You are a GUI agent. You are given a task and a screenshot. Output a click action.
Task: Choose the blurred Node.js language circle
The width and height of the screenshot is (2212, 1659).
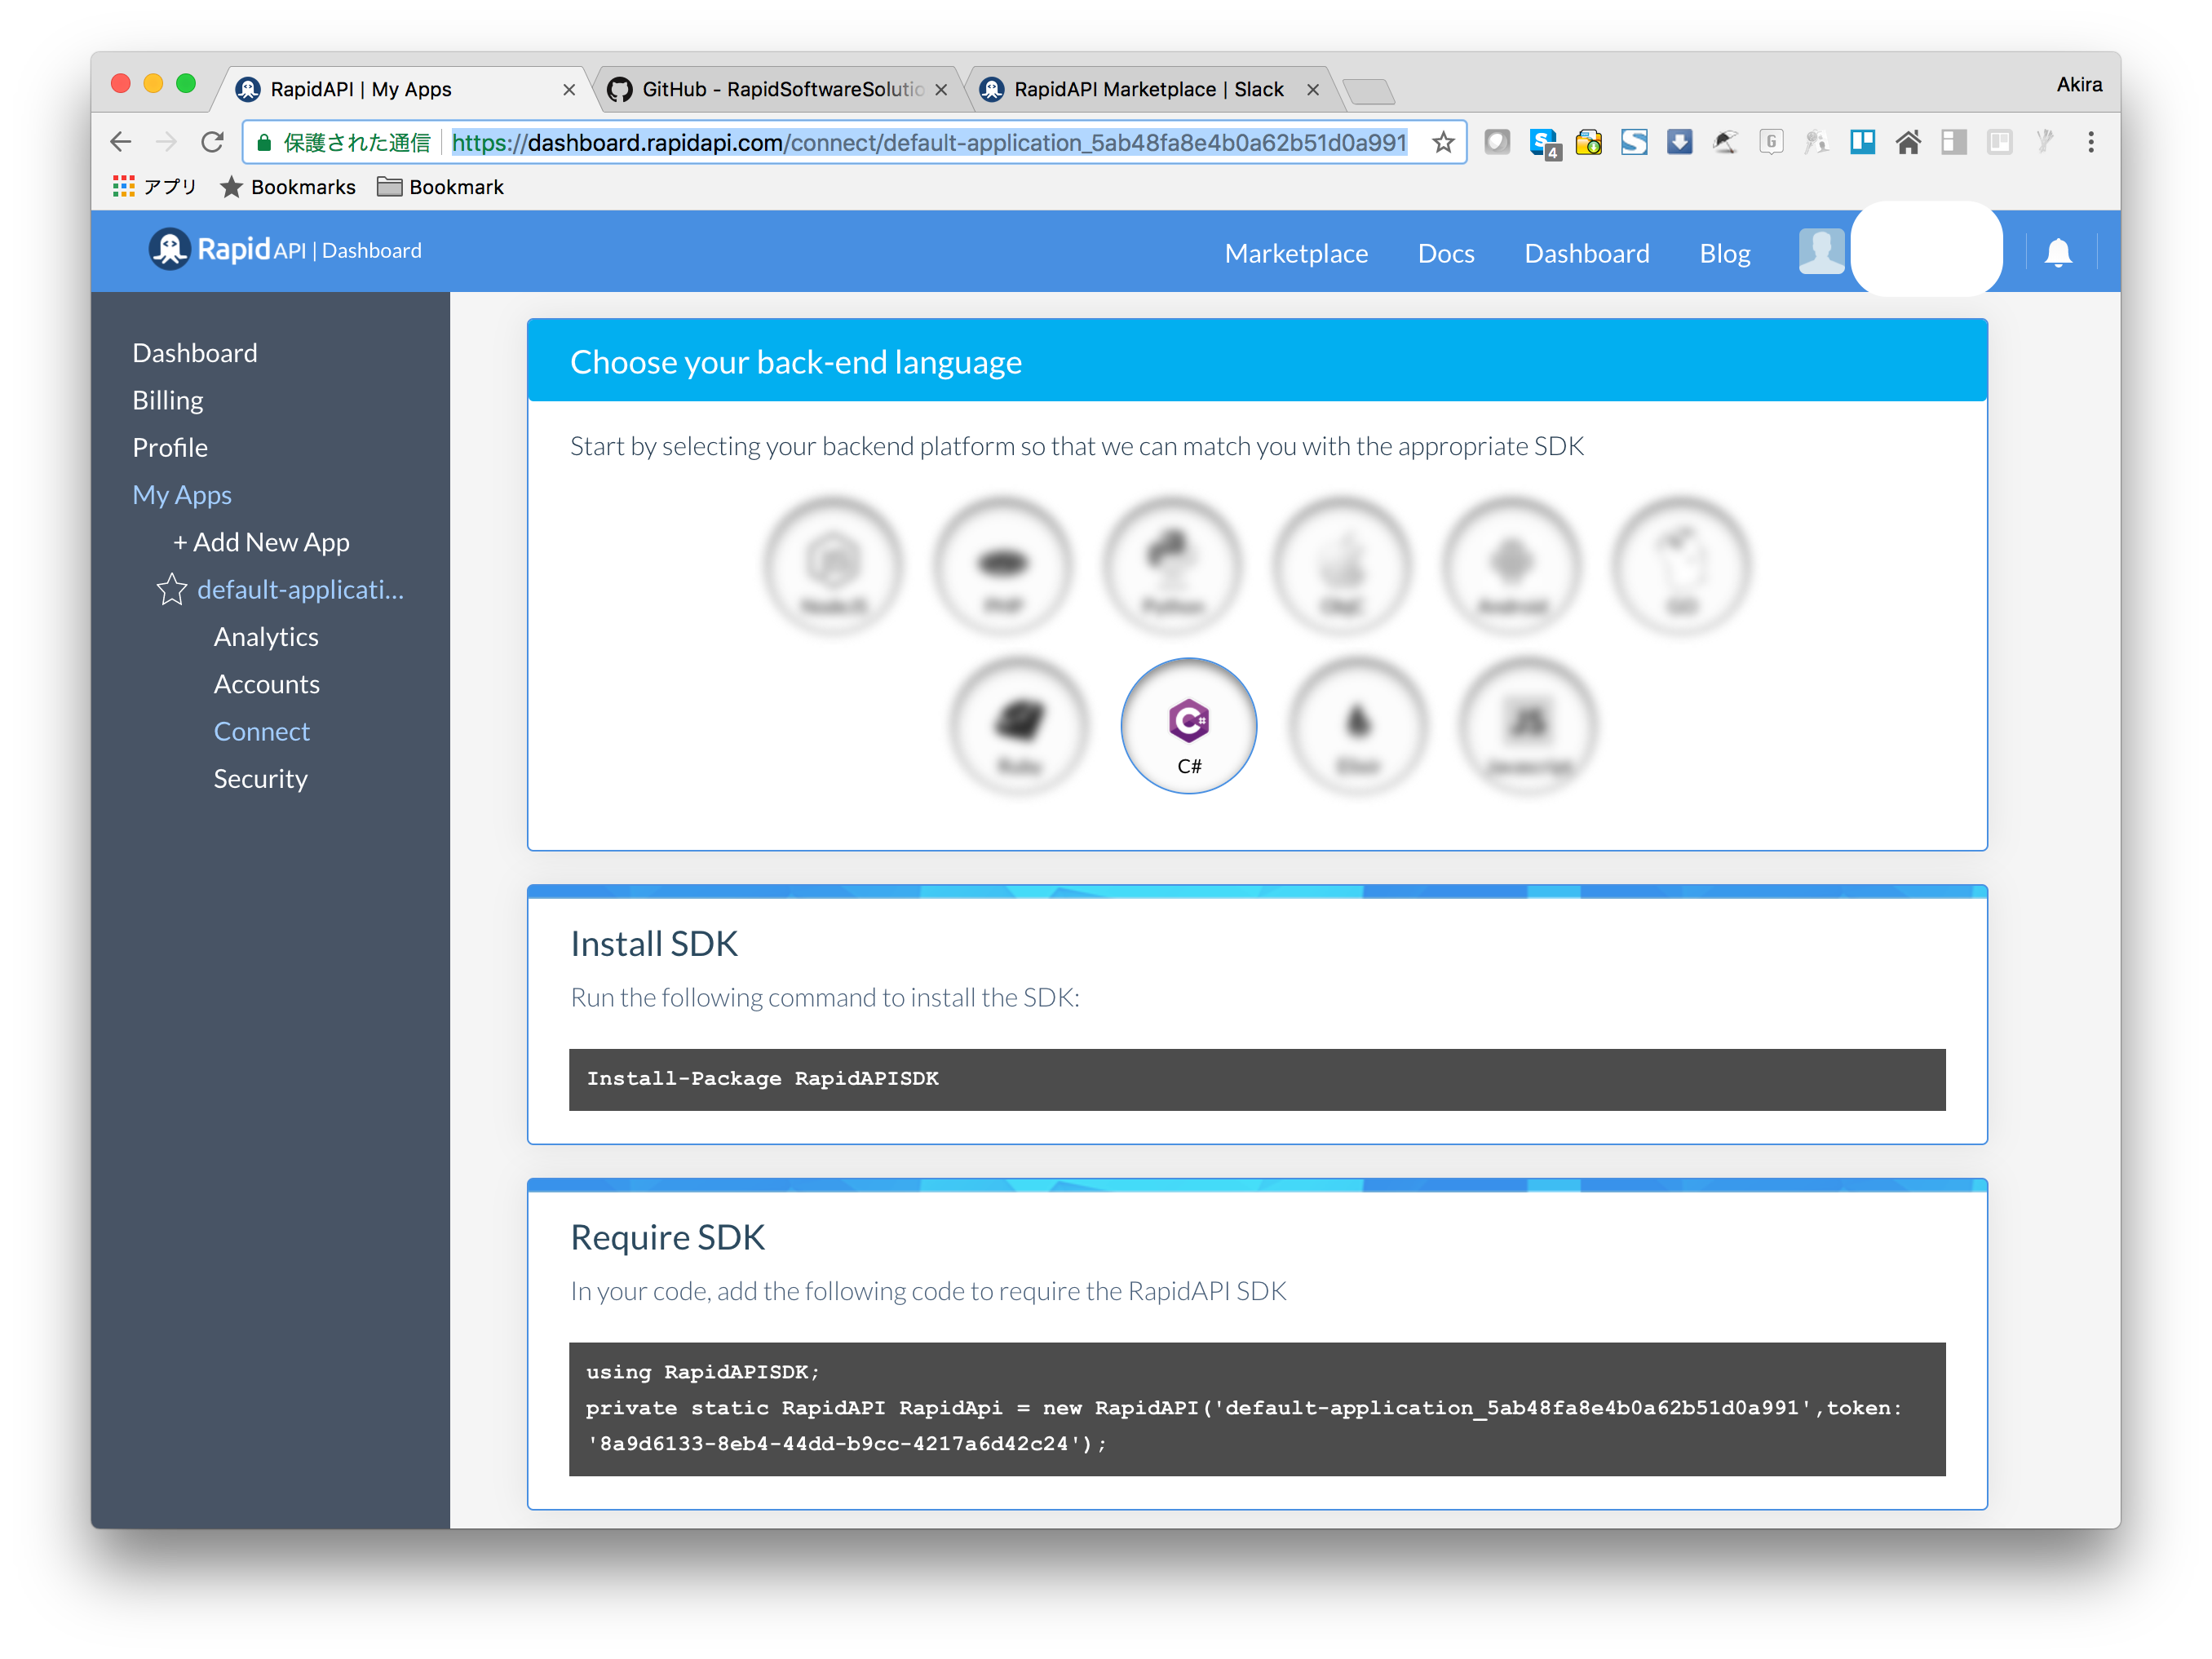click(x=833, y=566)
